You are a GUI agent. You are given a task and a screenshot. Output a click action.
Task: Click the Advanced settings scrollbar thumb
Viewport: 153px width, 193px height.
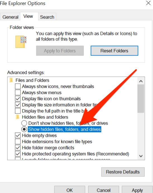tap(141, 99)
